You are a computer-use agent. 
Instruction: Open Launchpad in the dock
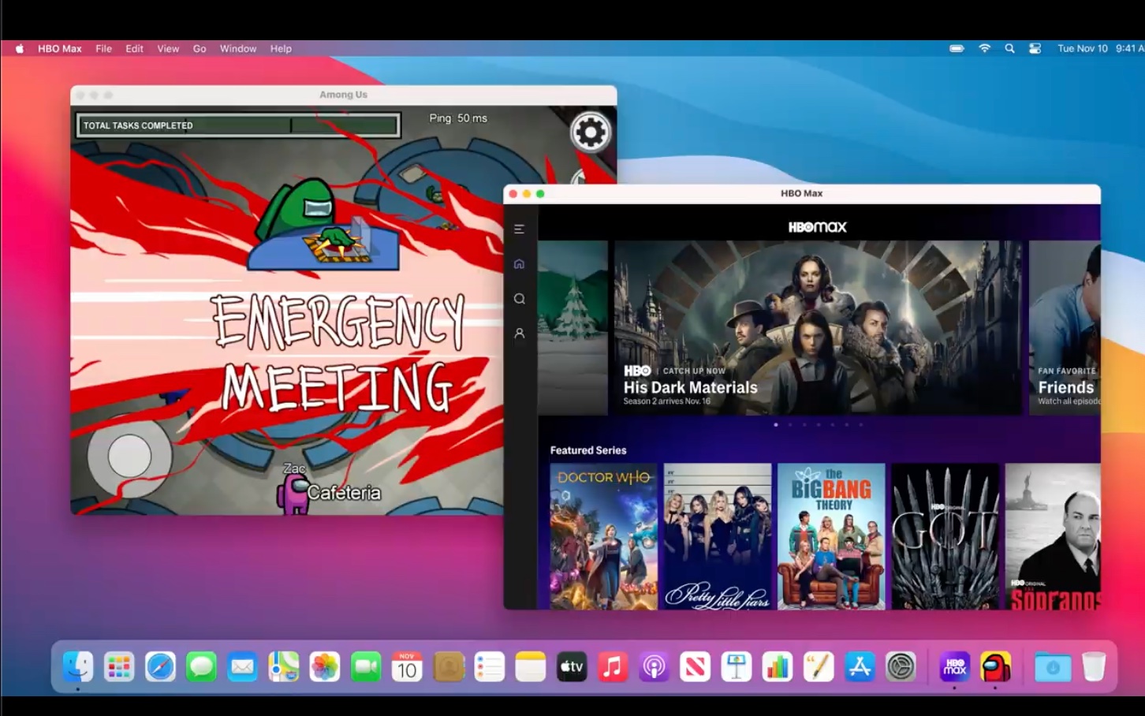[119, 667]
